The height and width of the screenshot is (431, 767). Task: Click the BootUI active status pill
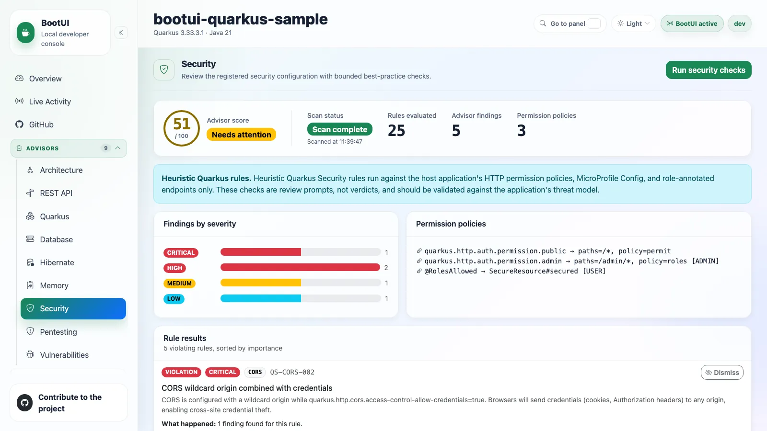pyautogui.click(x=692, y=23)
